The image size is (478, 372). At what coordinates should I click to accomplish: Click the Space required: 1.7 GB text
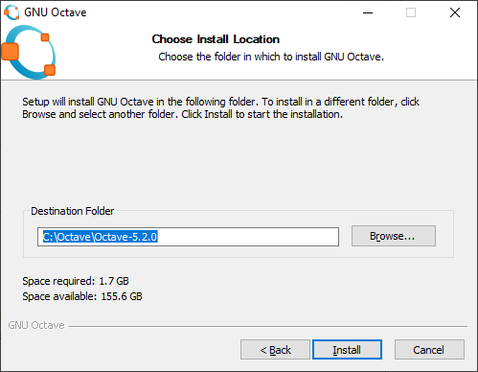pyautogui.click(x=76, y=281)
